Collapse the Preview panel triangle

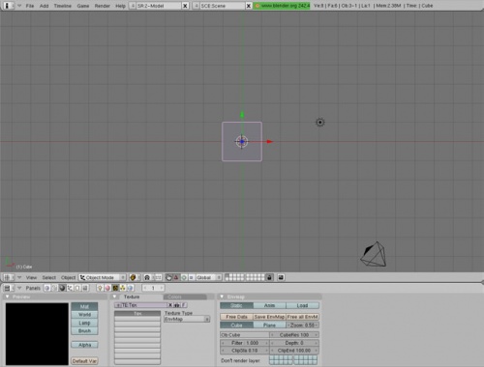click(8, 296)
